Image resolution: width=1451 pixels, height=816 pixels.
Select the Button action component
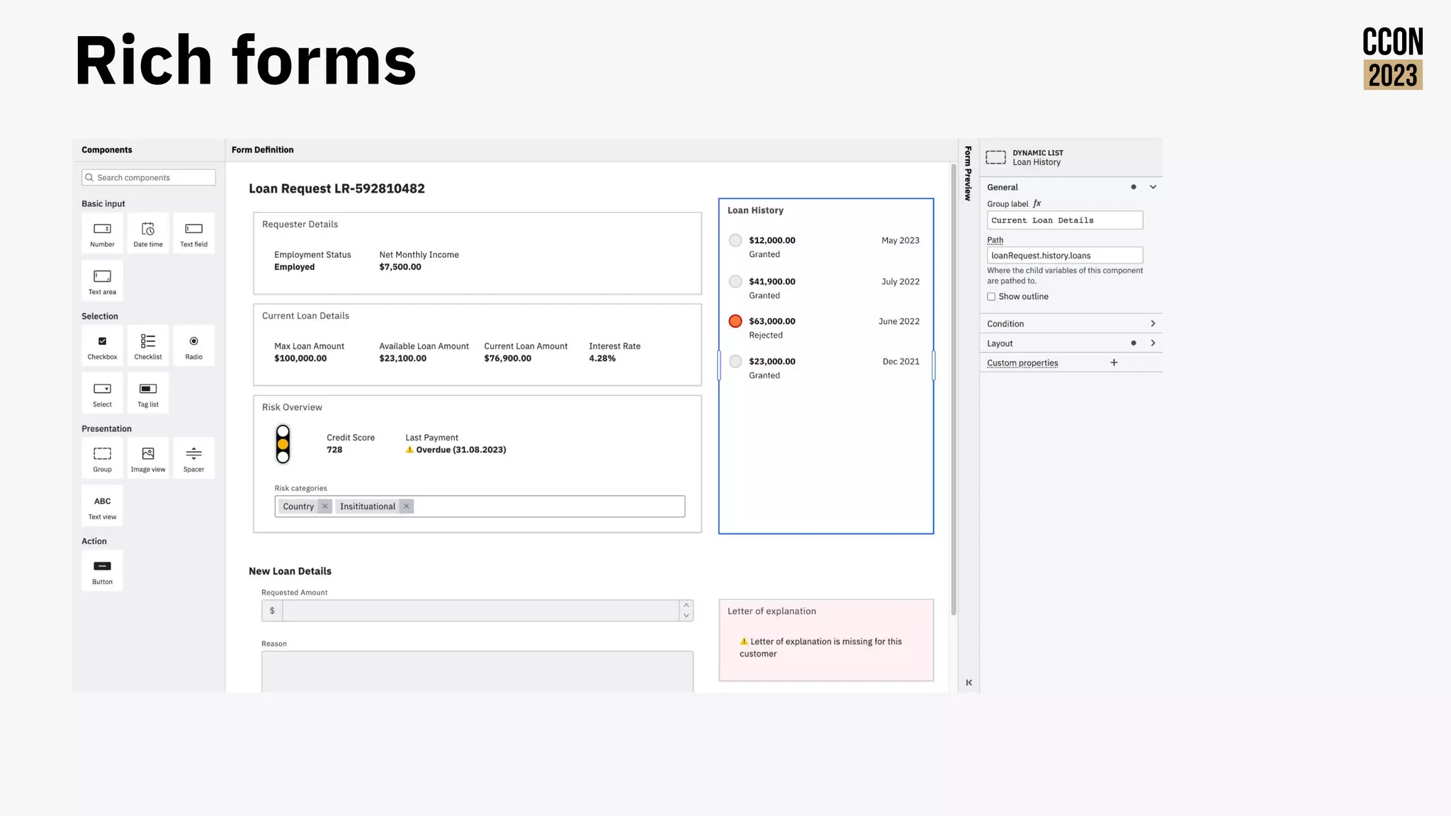point(102,570)
